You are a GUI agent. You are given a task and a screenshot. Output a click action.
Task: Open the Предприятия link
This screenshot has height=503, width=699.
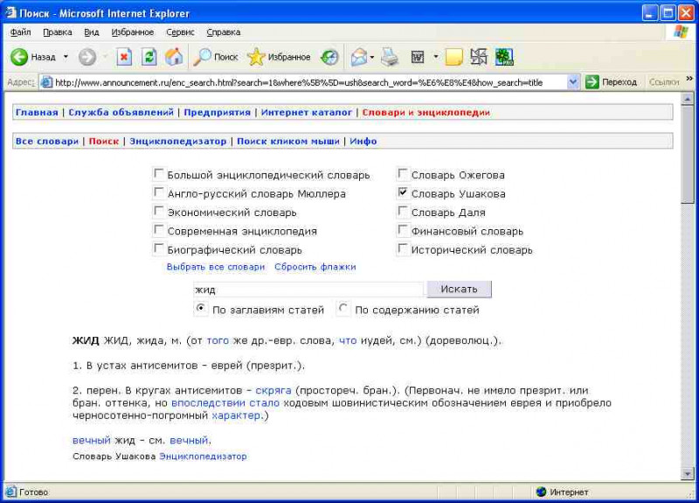217,113
